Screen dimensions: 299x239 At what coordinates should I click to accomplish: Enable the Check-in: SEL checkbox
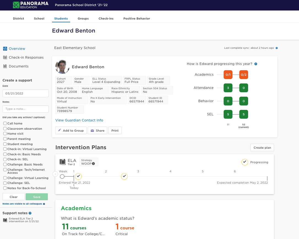pyautogui.click(x=5, y=159)
